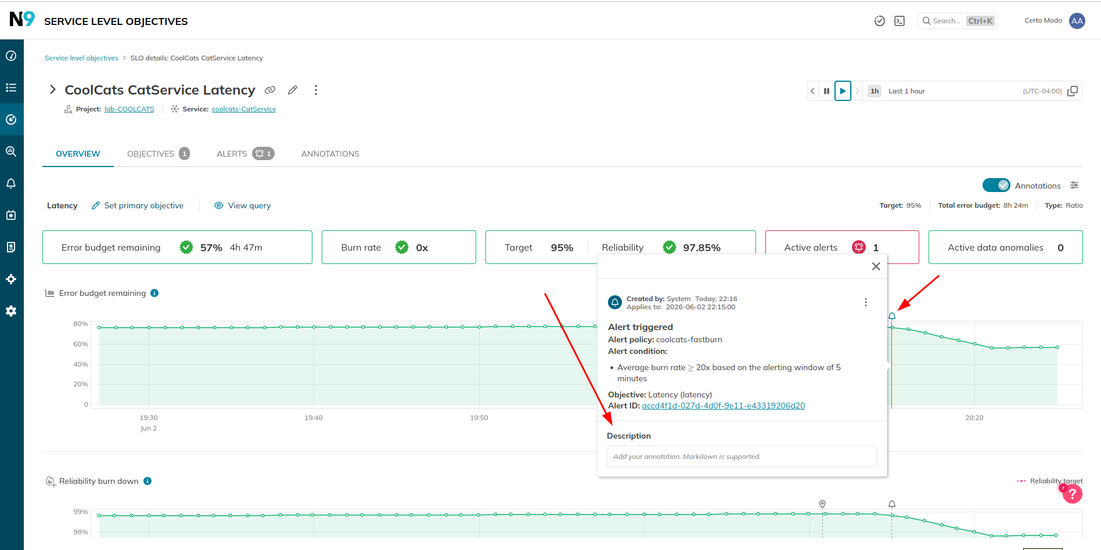Open annotation filter settings icon

coord(1074,185)
